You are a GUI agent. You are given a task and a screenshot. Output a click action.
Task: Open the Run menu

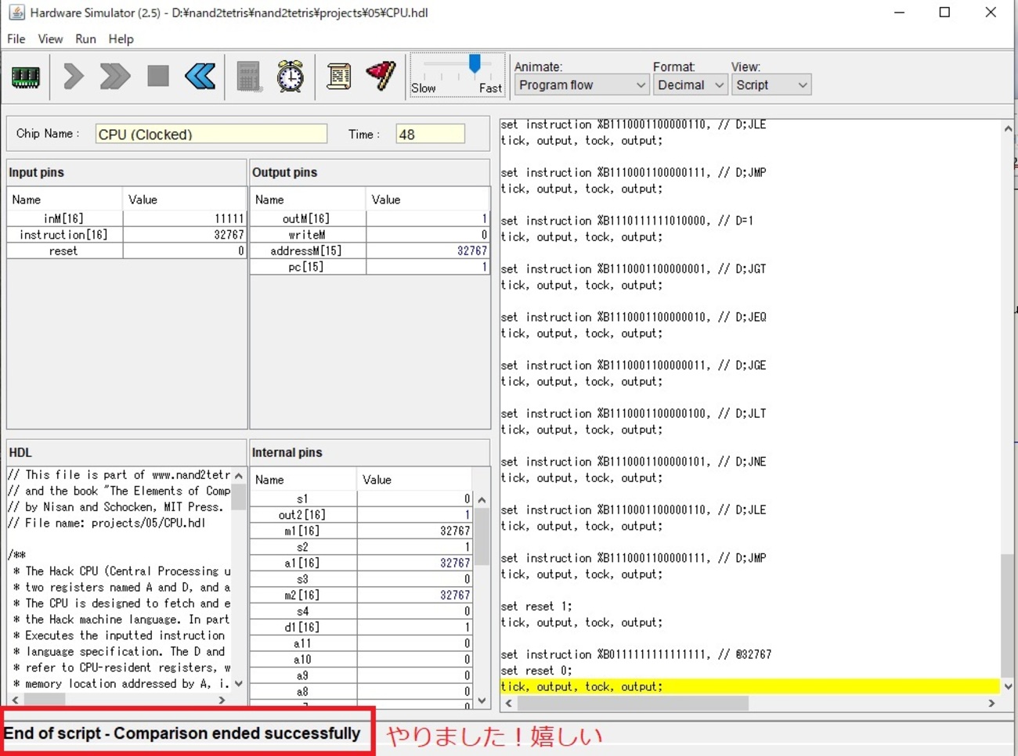click(x=85, y=38)
